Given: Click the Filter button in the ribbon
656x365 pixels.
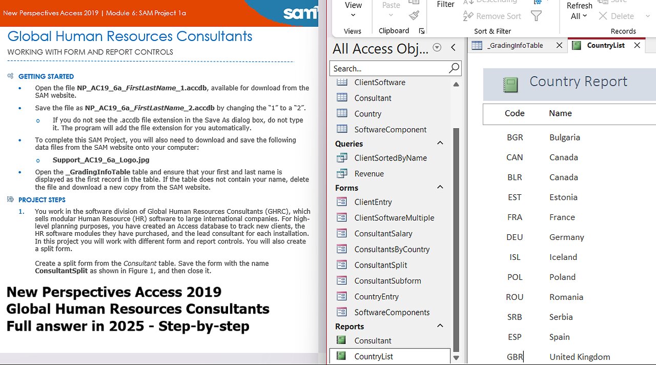Looking at the screenshot, I should point(445,5).
